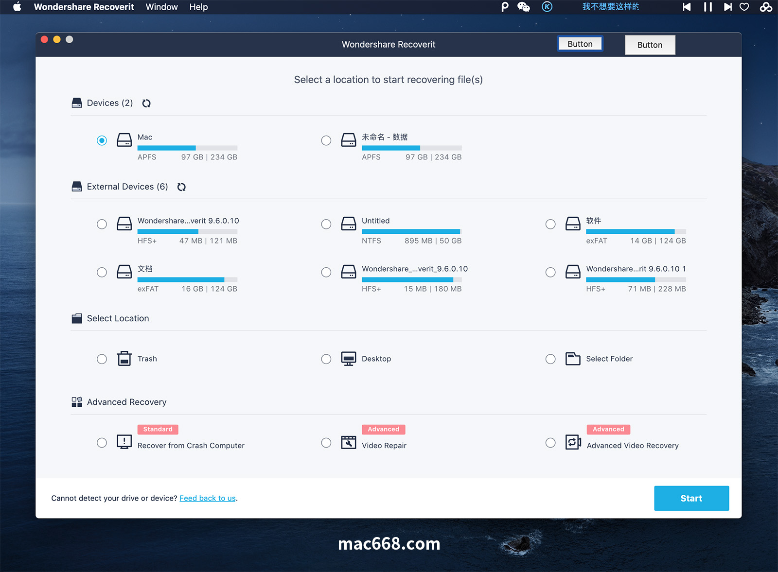Viewport: 778px width, 572px height.
Task: Click the Standard badge
Action: (x=158, y=429)
